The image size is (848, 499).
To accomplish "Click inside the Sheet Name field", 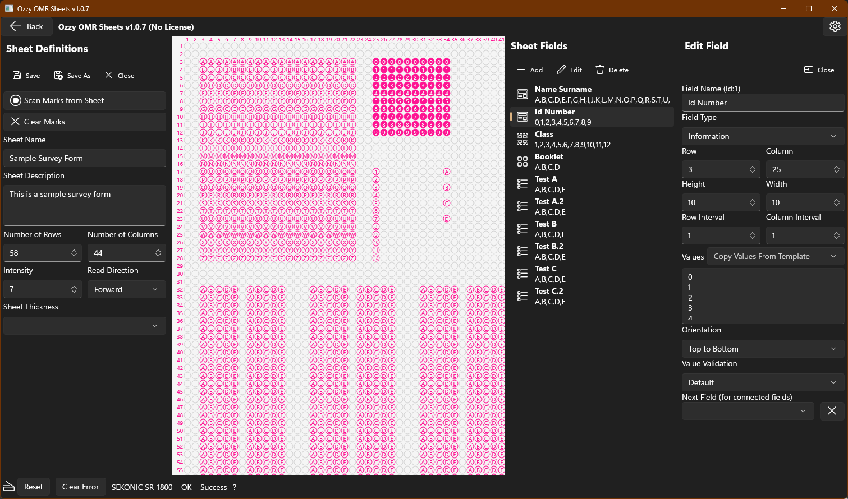I will point(84,158).
